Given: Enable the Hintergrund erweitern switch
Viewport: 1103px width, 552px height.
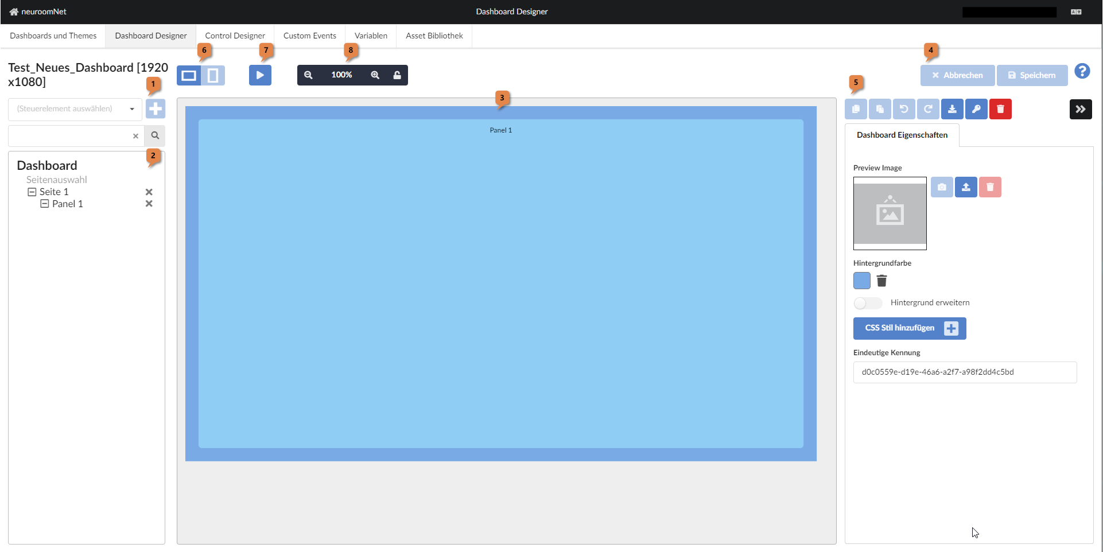Looking at the screenshot, I should (868, 303).
